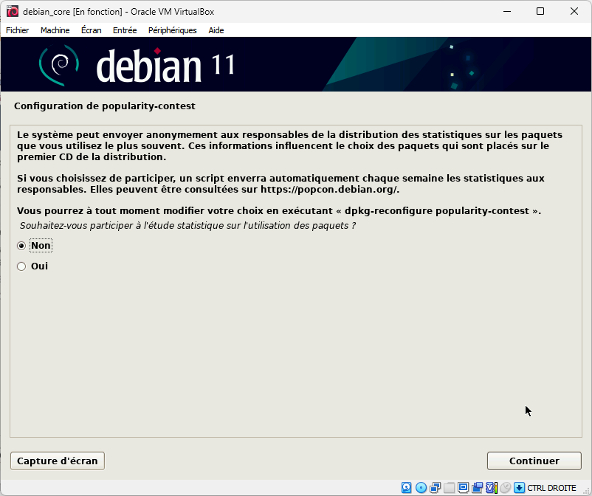This screenshot has width=592, height=496.
Task: Click the popcon.debian.org URL text
Action: 328,189
